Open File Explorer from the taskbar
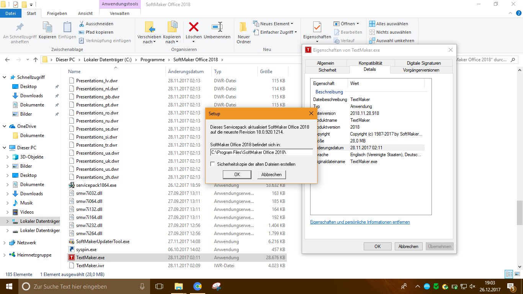Image resolution: width=523 pixels, height=294 pixels. [x=178, y=286]
